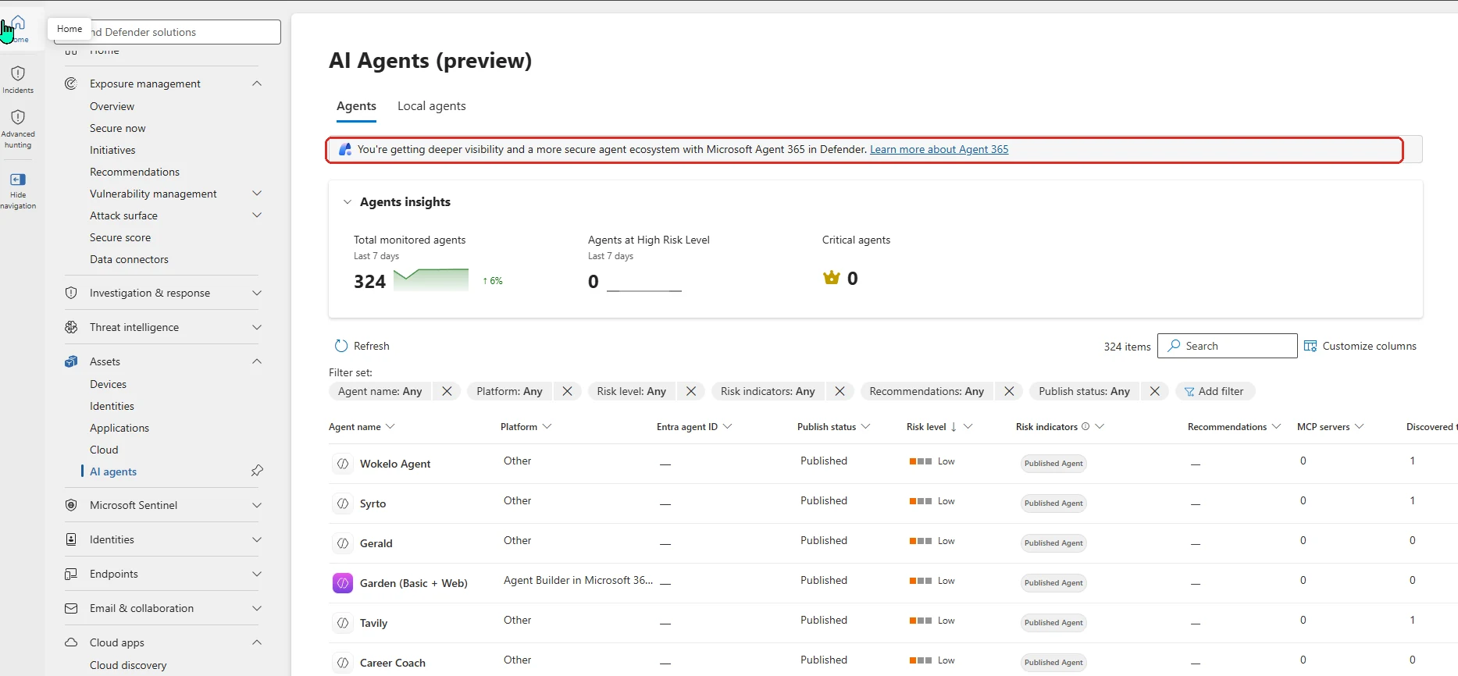This screenshot has height=676, width=1458.
Task: Click the Assets cube icon
Action: 71,361
